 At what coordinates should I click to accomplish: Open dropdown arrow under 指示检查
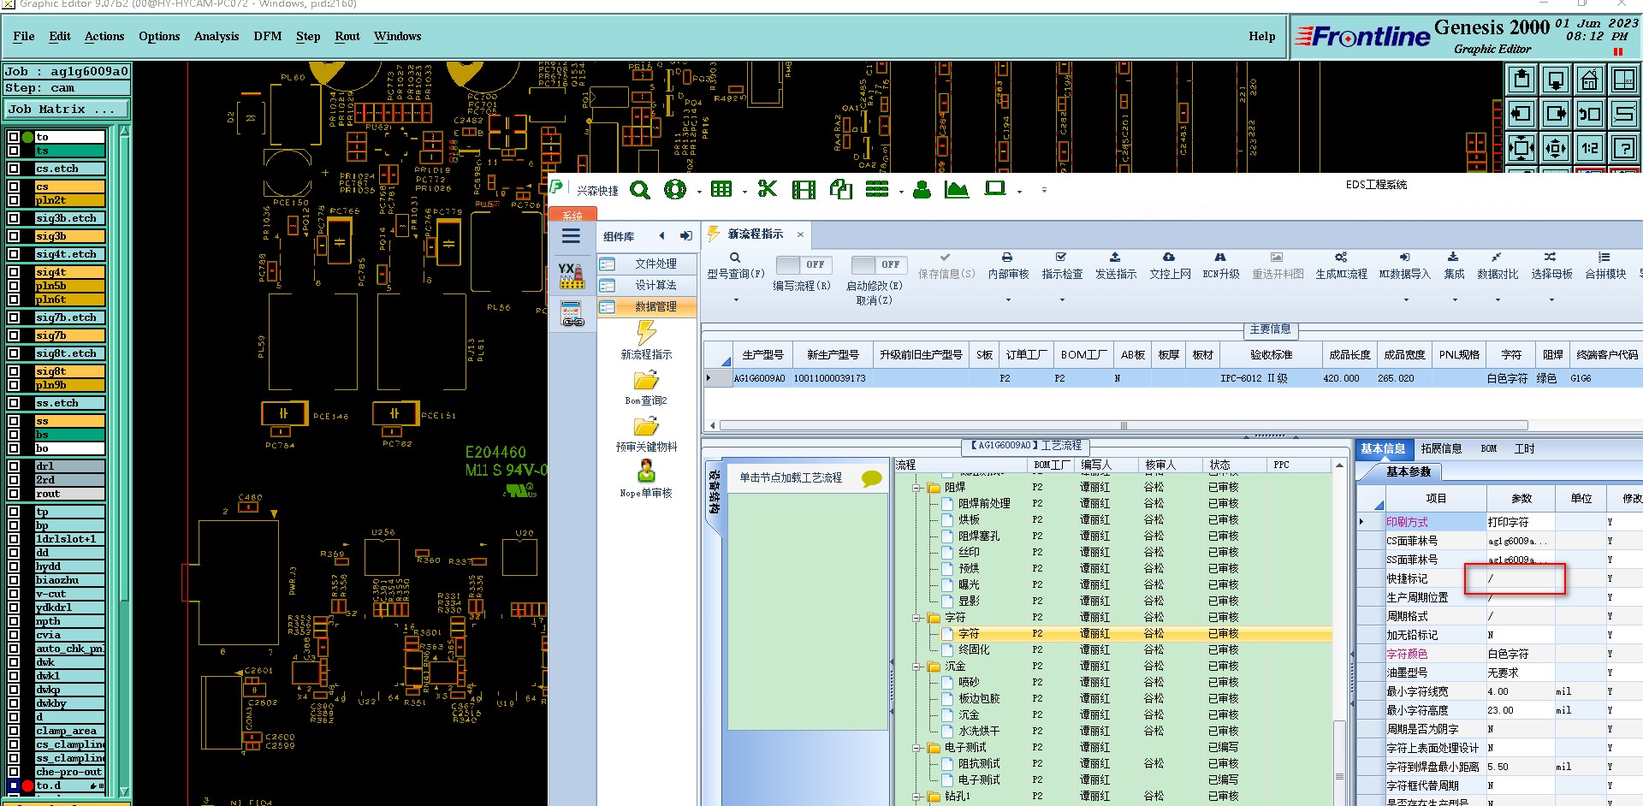tap(1062, 300)
